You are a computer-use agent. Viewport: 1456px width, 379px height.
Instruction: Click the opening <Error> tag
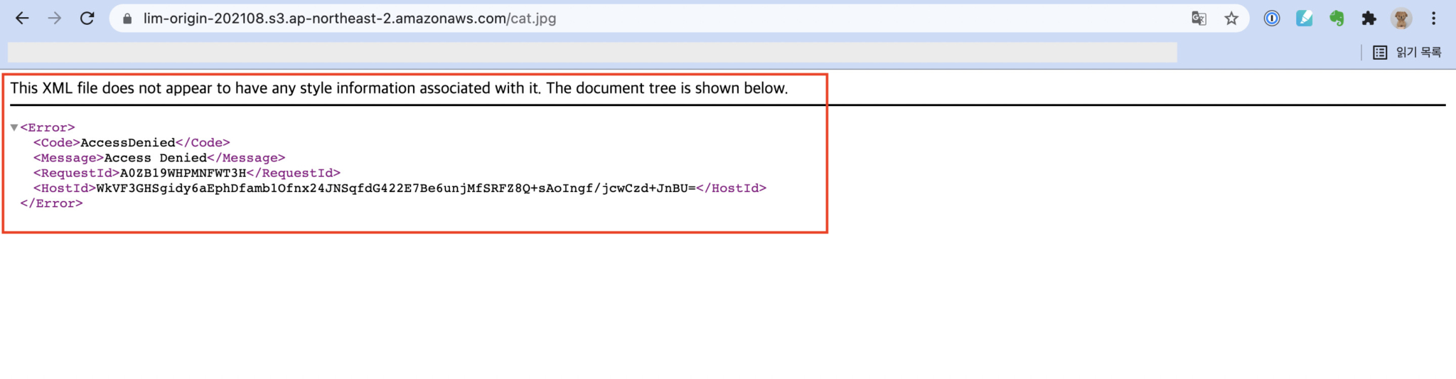(x=48, y=127)
